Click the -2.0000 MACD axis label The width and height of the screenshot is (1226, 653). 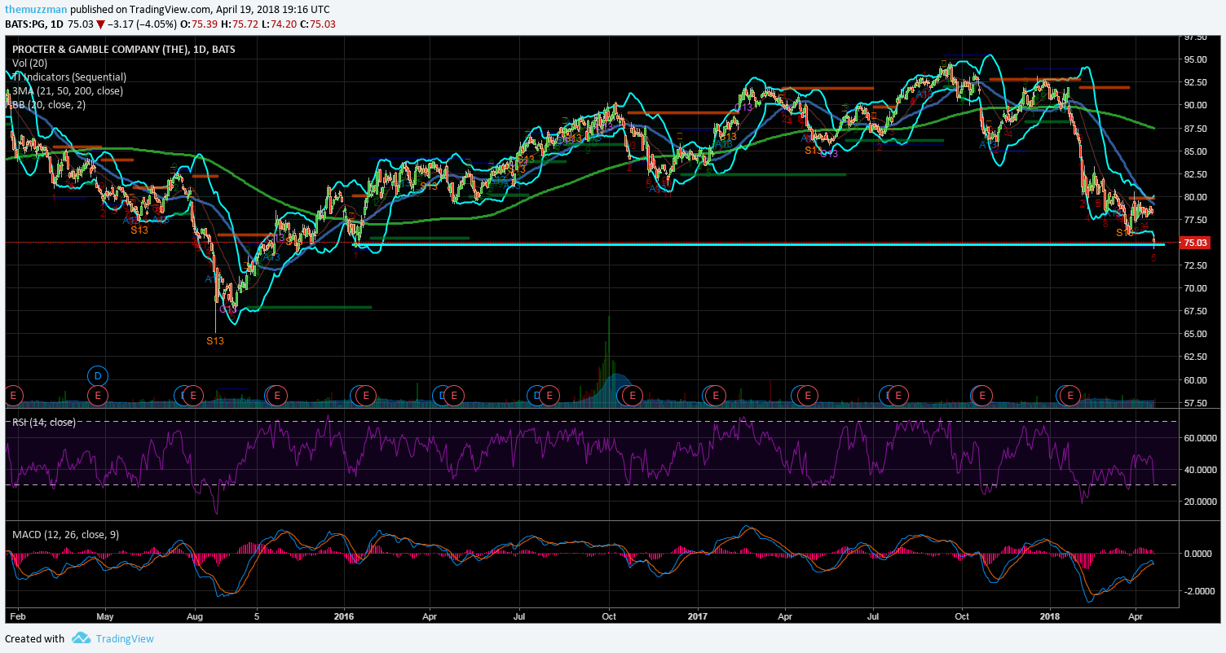click(1198, 591)
